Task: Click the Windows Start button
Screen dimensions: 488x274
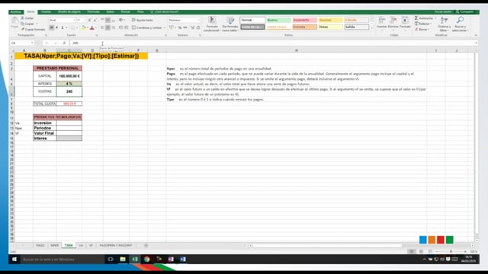Action: pos(14,259)
